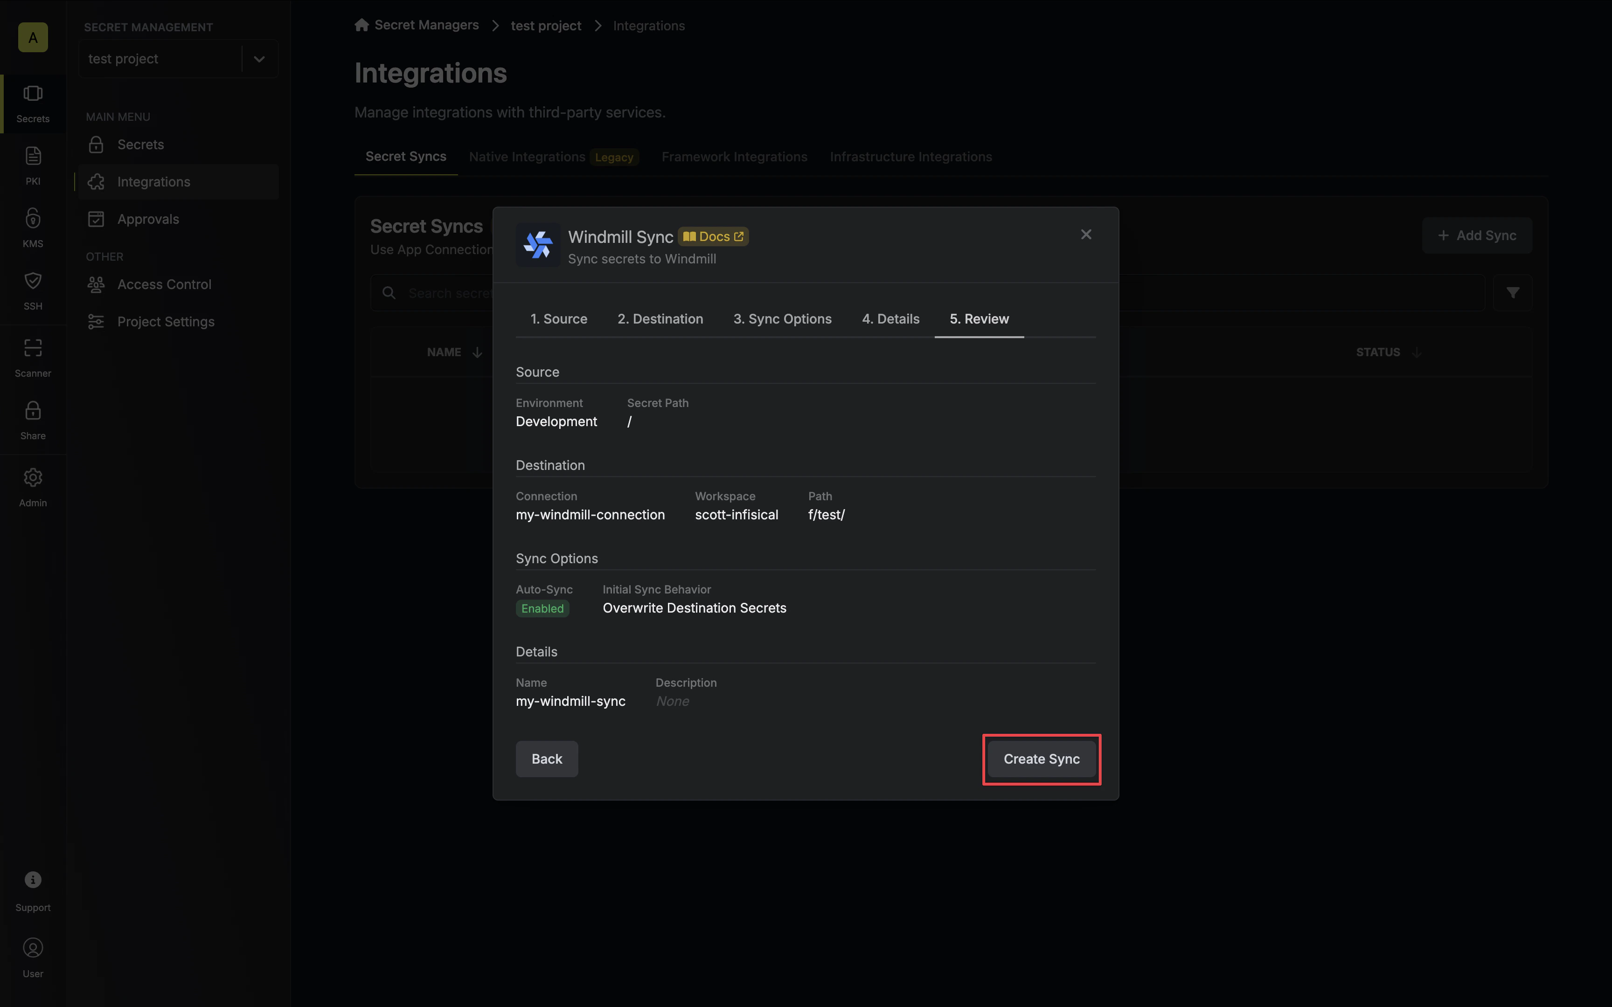Image resolution: width=1612 pixels, height=1007 pixels.
Task: Open Integrations in the main menu
Action: click(178, 182)
